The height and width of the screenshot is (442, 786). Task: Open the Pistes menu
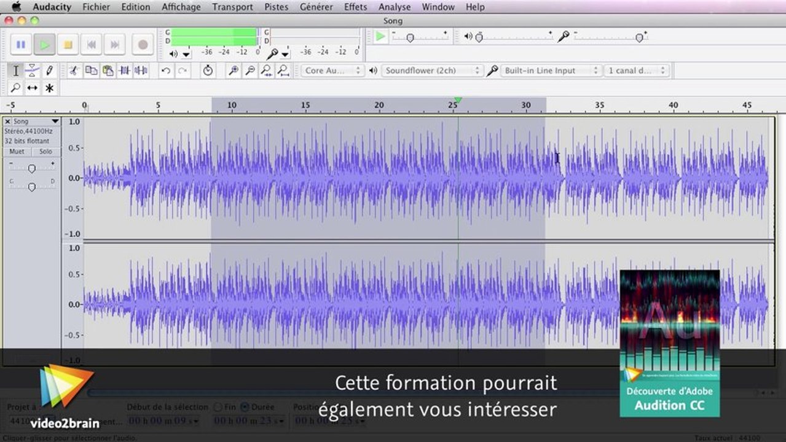pos(277,7)
